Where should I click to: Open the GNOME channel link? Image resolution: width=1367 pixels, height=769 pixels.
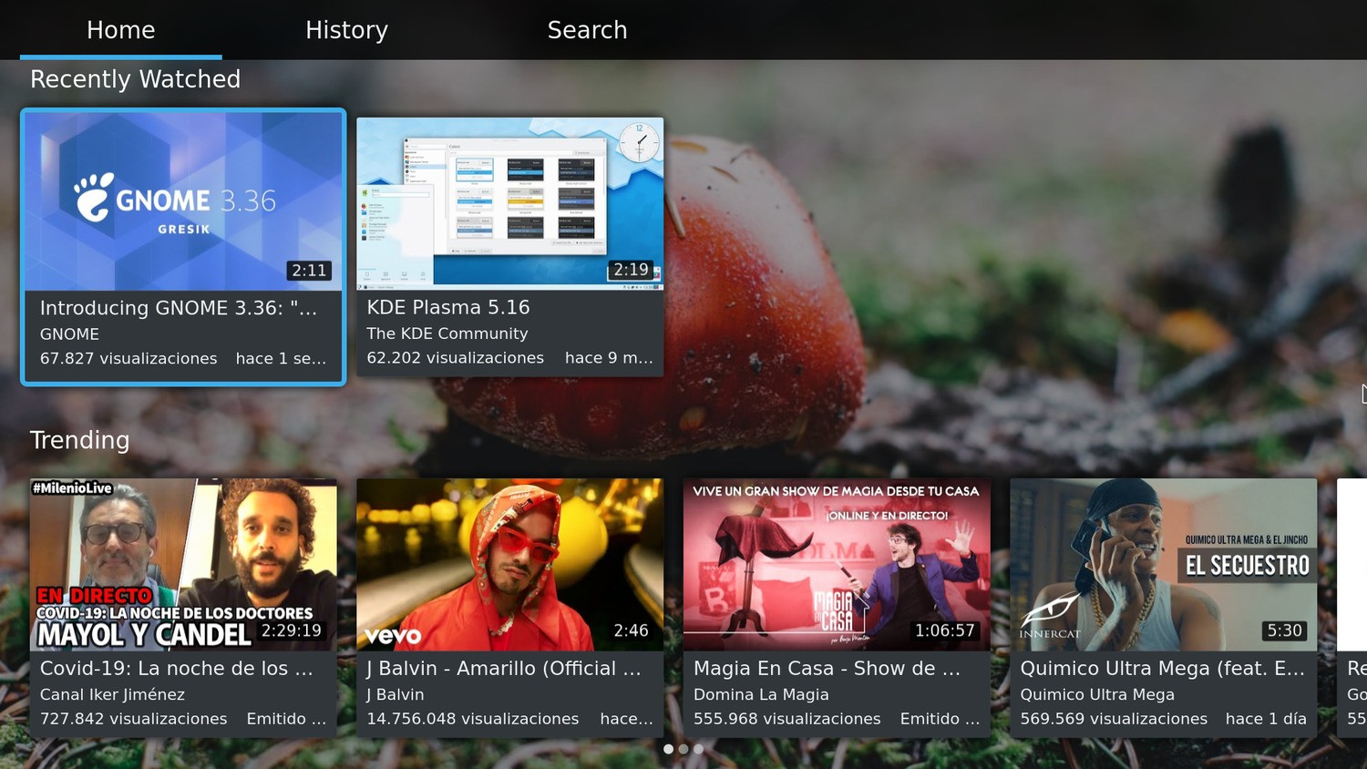point(69,333)
